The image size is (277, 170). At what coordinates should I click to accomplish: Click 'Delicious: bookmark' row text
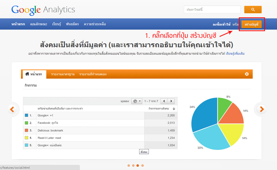coord(50,130)
